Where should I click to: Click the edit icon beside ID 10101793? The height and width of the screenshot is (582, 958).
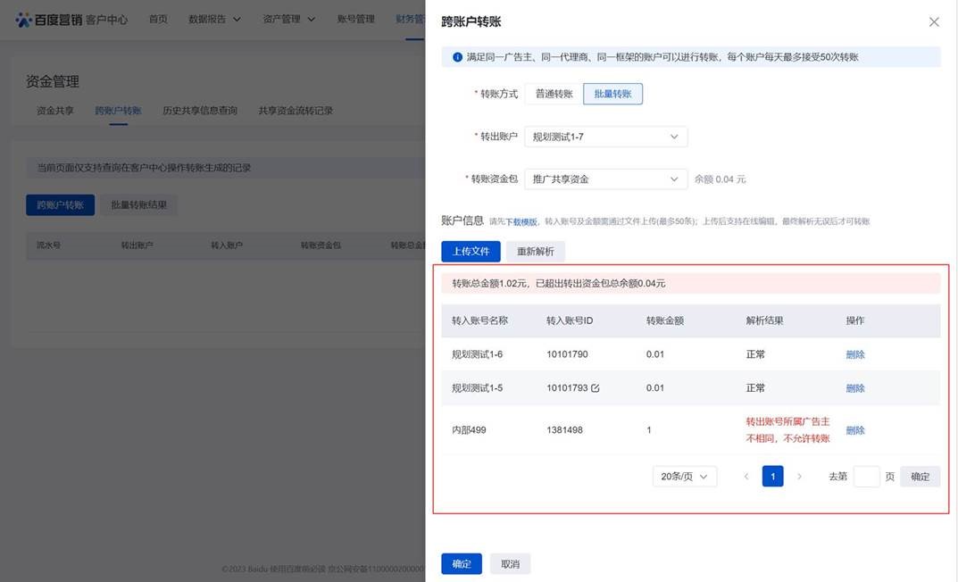(x=596, y=388)
